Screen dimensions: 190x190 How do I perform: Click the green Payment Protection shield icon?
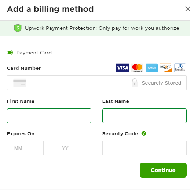pos(18,28)
